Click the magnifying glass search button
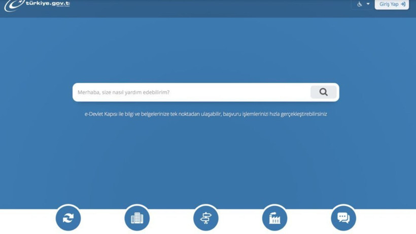 click(x=323, y=92)
